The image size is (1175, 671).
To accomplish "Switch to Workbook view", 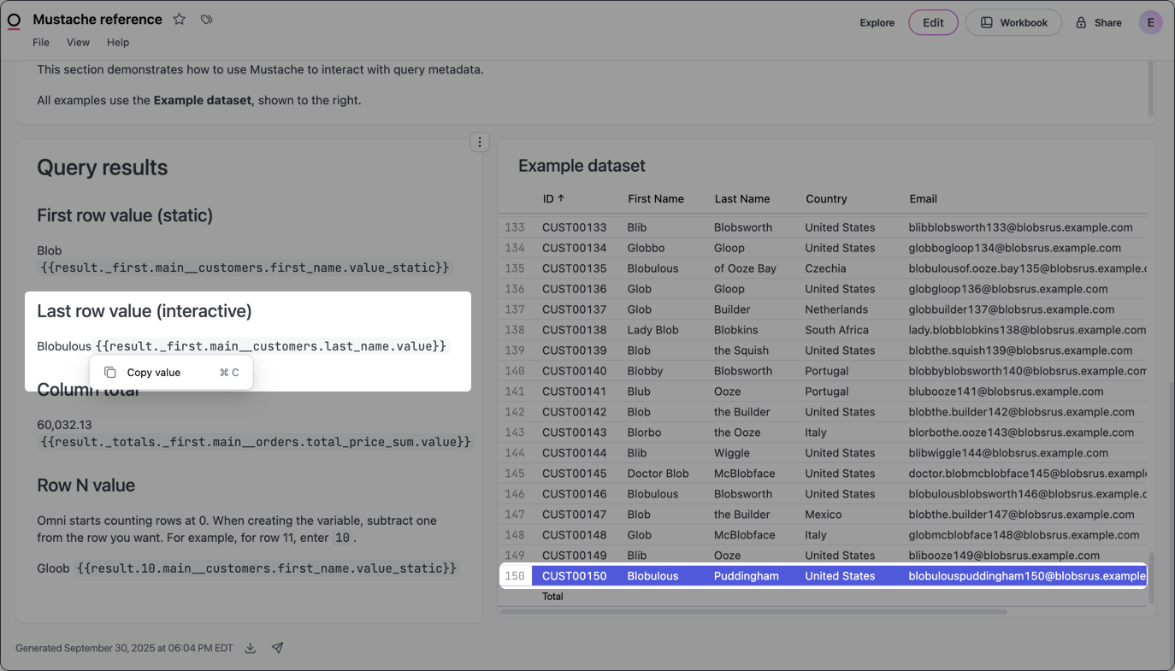I will [x=1013, y=23].
